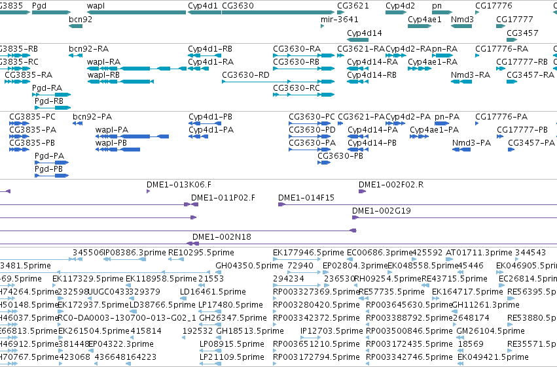
Task: Click the CG3630 gene feature
Action: [x=278, y=12]
